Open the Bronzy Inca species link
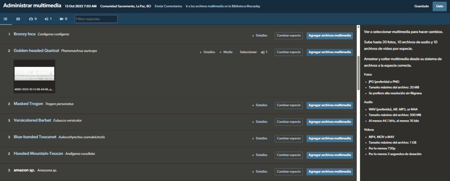 pos(25,34)
